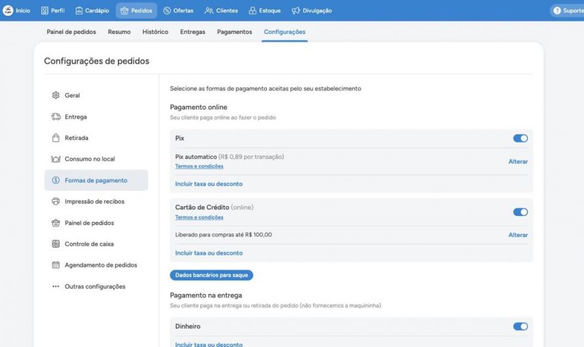Click Alterar for credit card purchase limit
Image resolution: width=584 pixels, height=347 pixels.
pyautogui.click(x=518, y=235)
